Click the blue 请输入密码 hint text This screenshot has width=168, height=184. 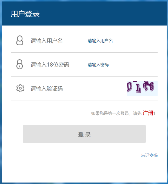(x=98, y=65)
